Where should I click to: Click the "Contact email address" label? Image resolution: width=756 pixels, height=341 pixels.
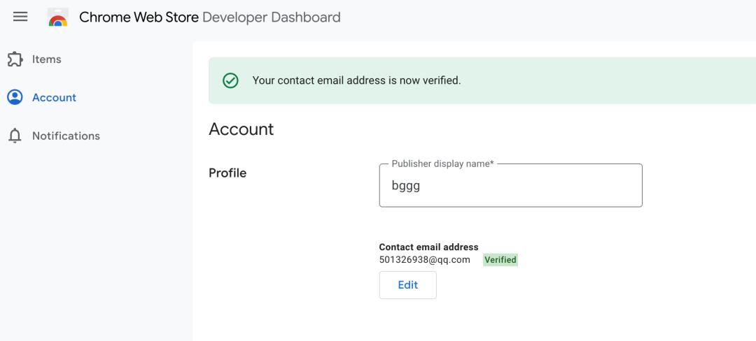pos(428,247)
